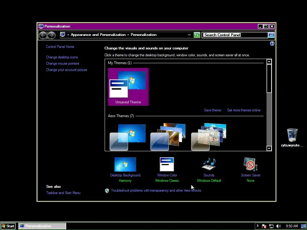Click Save theme link
This screenshot has height=230, width=307.
tap(213, 110)
